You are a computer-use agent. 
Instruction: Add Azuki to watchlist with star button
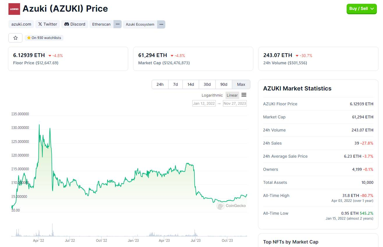coord(15,38)
